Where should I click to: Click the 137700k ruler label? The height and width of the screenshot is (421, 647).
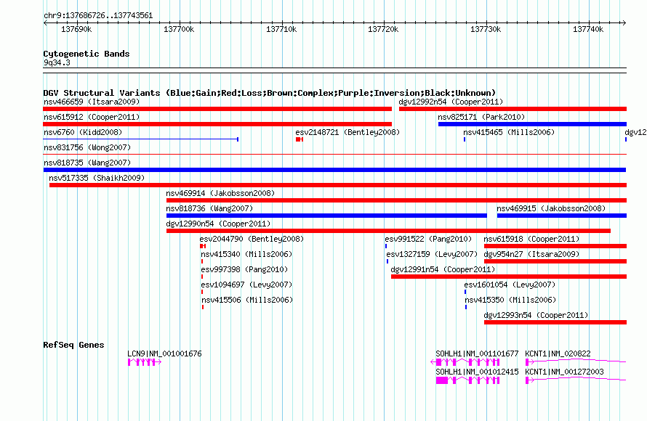tap(179, 29)
